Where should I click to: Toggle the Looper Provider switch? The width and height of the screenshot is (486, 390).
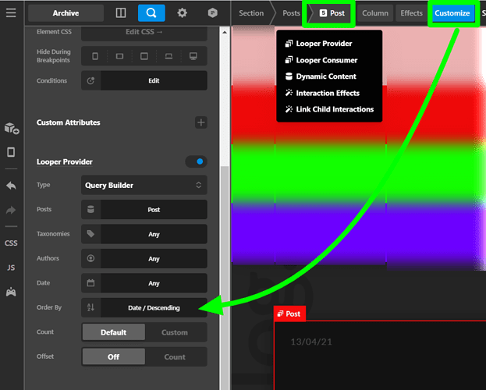pyautogui.click(x=197, y=161)
